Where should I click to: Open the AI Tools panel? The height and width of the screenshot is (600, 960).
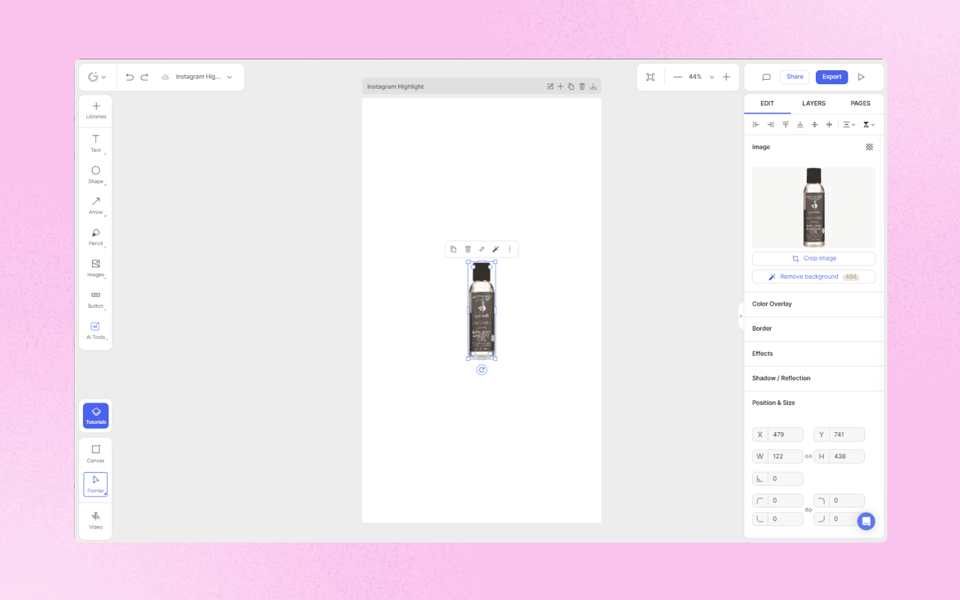coord(95,330)
